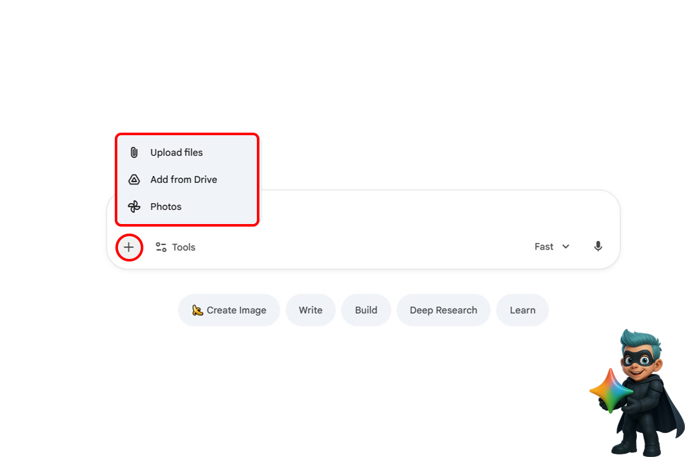Click the Learn suggestion chip
This screenshot has width=685, height=457.
tap(522, 310)
